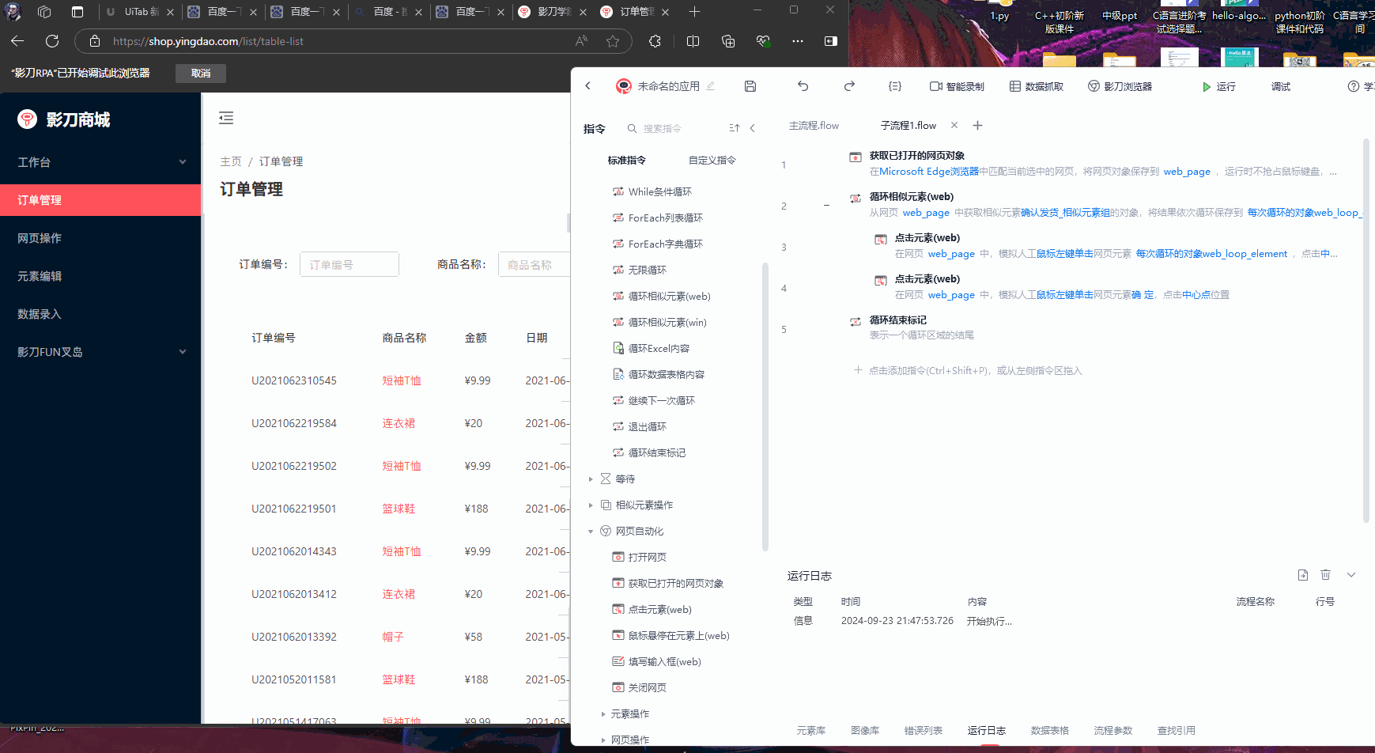Screen dimensions: 1375x753
Task: Switch to 标准指令 tab
Action: (x=627, y=160)
